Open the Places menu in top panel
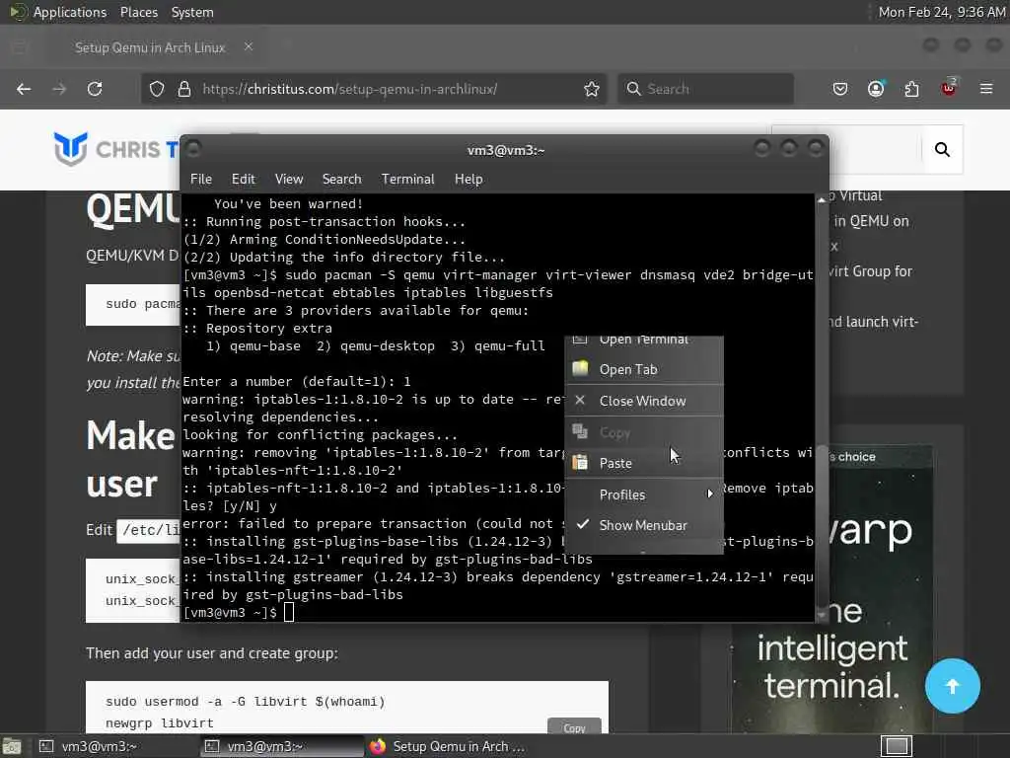 point(139,12)
